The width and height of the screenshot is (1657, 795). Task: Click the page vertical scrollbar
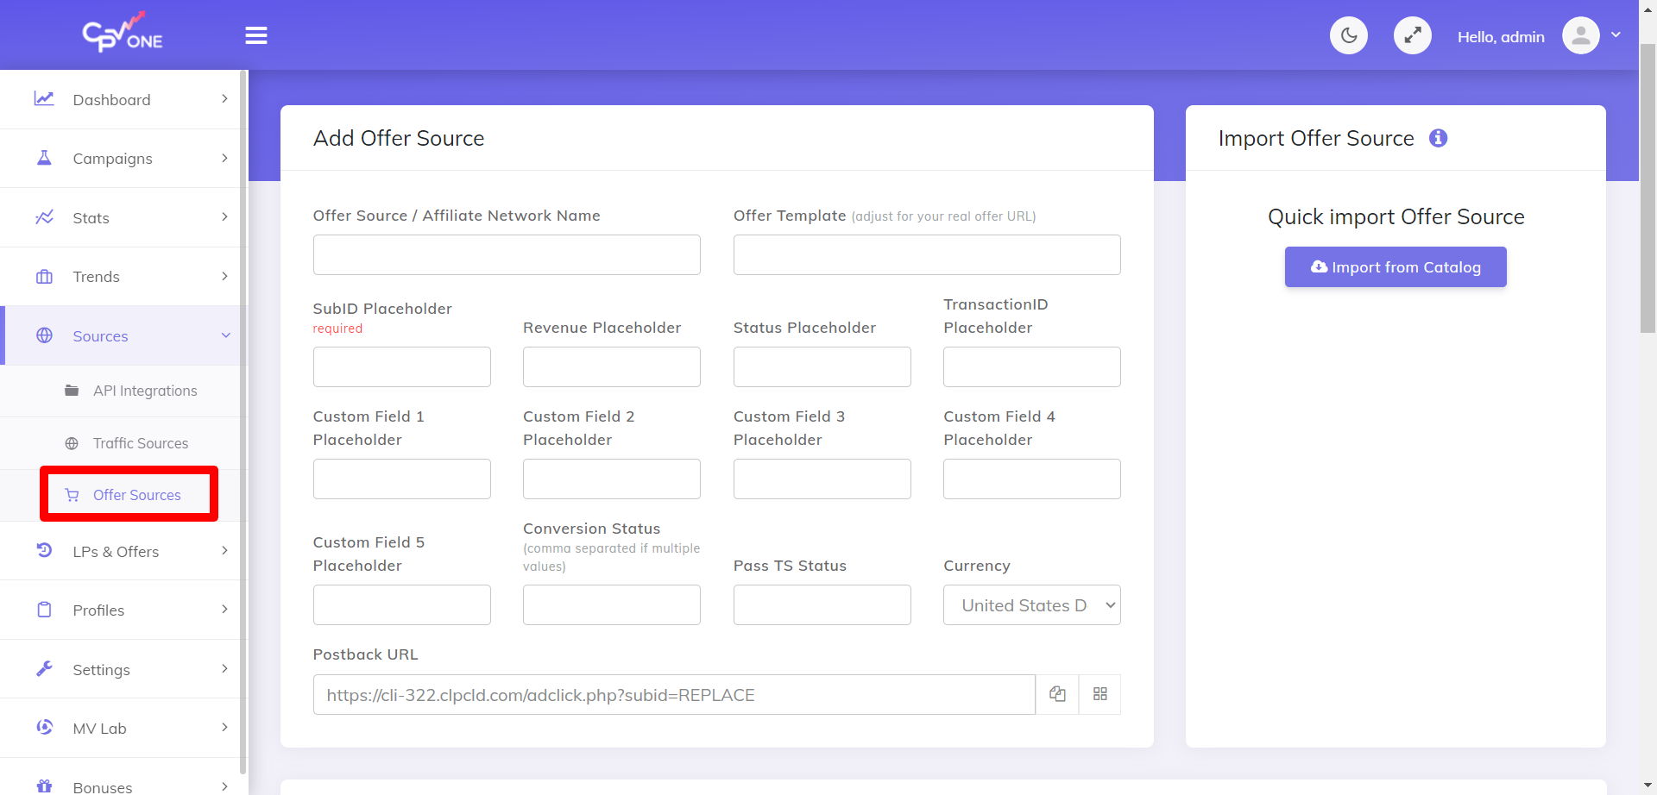click(1647, 190)
